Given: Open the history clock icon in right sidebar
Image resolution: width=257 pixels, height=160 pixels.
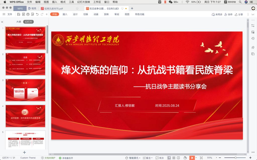Looking at the screenshot, I should pyautogui.click(x=253, y=38).
